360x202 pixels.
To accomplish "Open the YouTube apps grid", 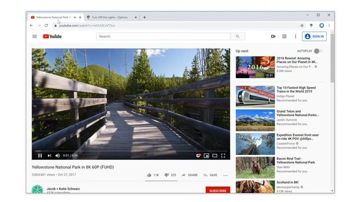I will click(x=284, y=36).
